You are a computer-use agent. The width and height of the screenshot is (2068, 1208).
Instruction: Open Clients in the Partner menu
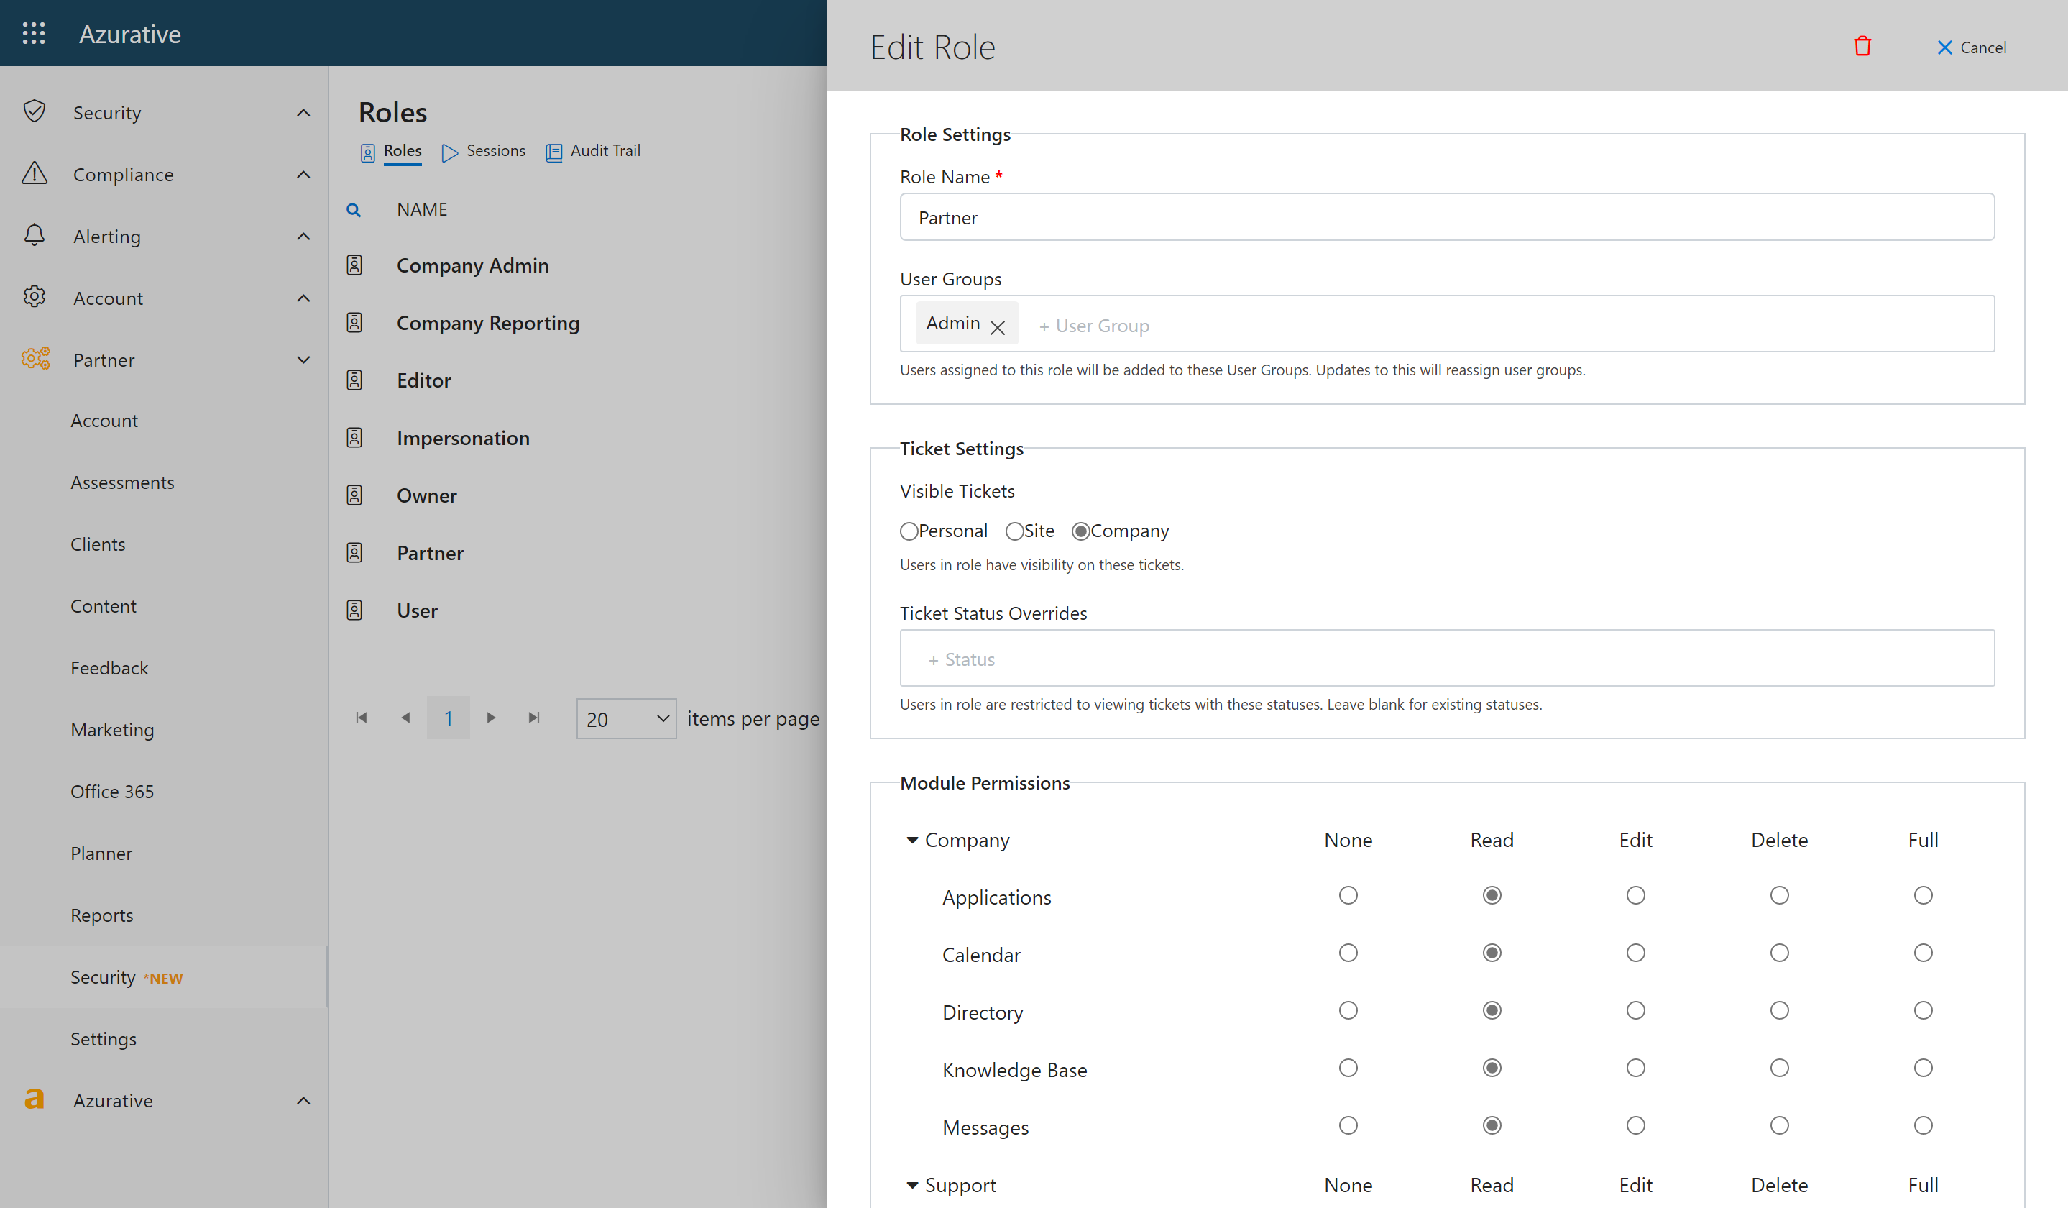click(x=98, y=544)
